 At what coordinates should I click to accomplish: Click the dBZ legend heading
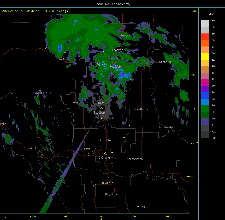[x=211, y=14]
